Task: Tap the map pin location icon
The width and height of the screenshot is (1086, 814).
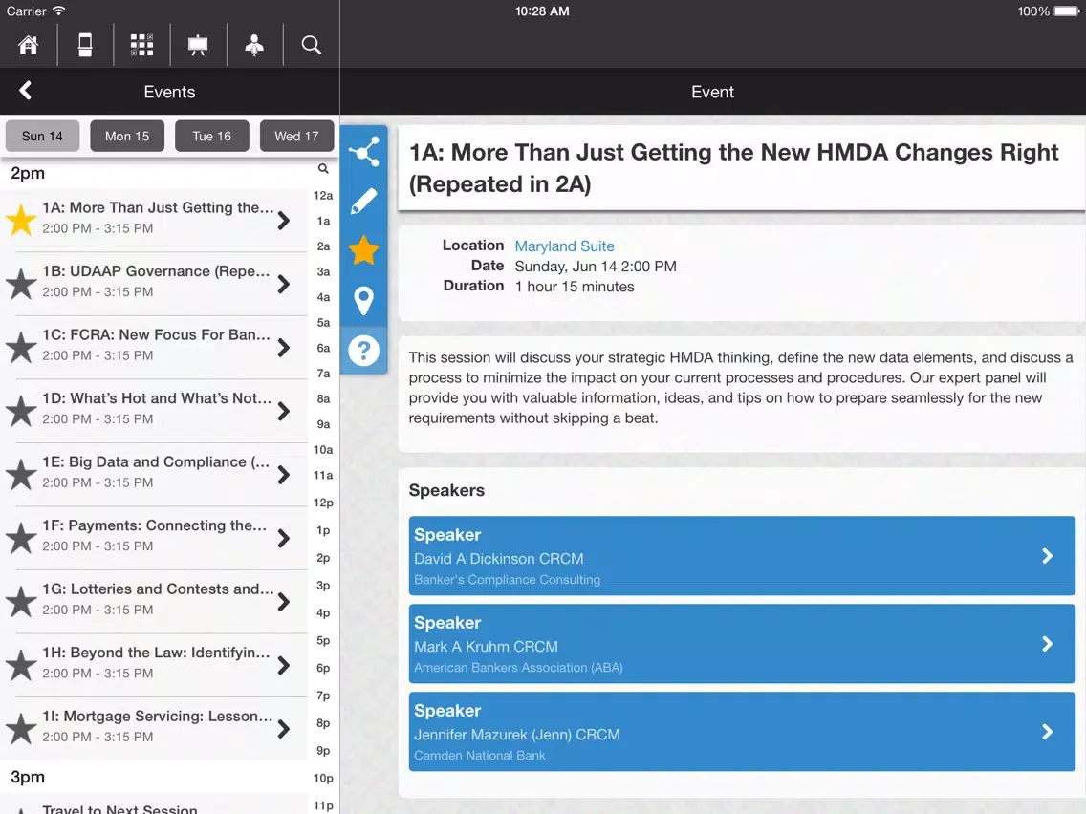Action: [363, 300]
